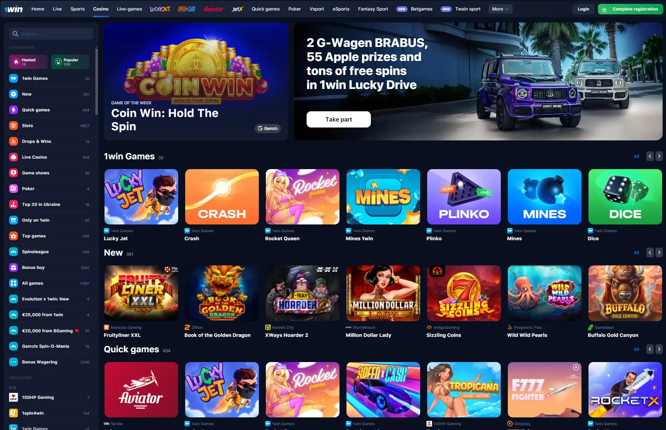Click the Live Casino sidebar icon
Image resolution: width=666 pixels, height=430 pixels.
[13, 157]
